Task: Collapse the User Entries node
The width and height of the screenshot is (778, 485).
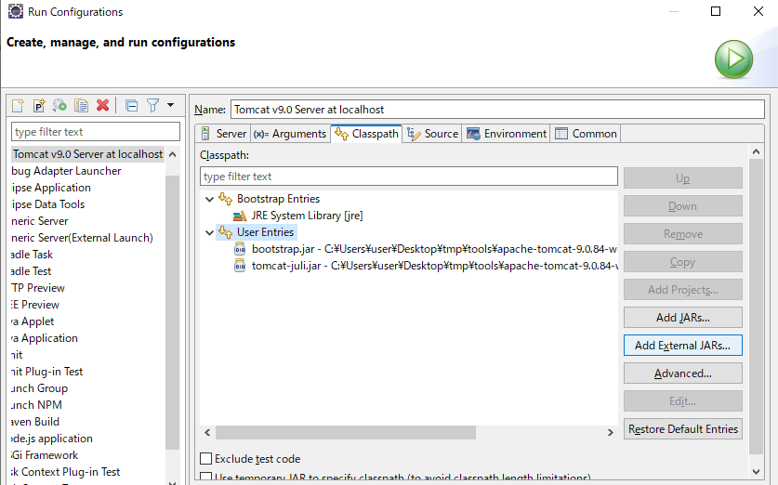Action: [x=209, y=232]
